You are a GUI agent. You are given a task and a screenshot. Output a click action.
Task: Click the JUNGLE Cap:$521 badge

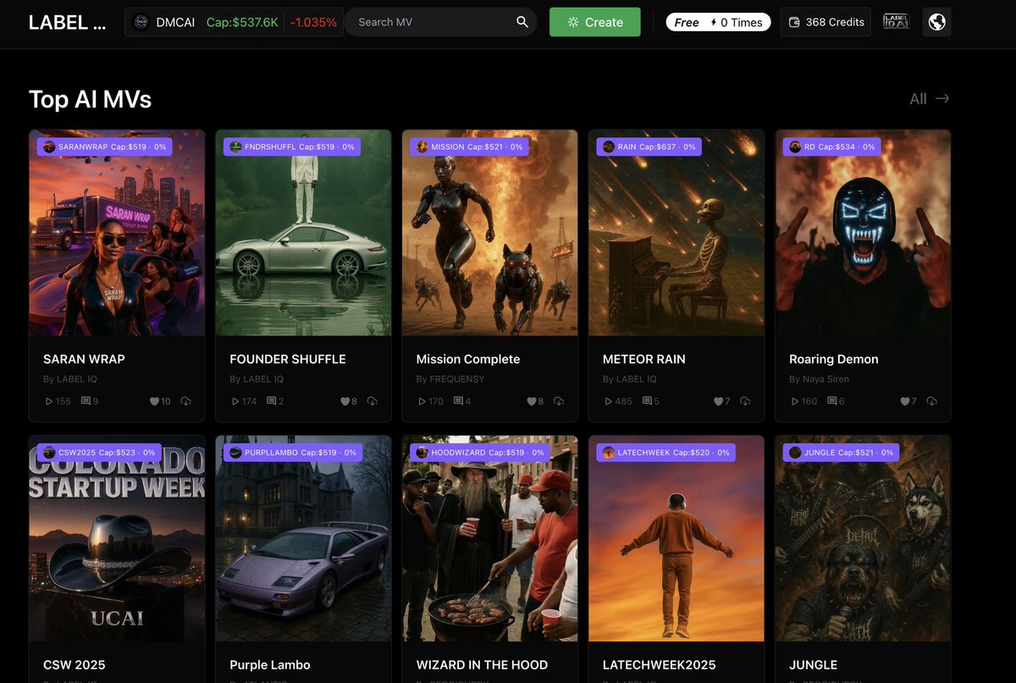[x=841, y=453]
